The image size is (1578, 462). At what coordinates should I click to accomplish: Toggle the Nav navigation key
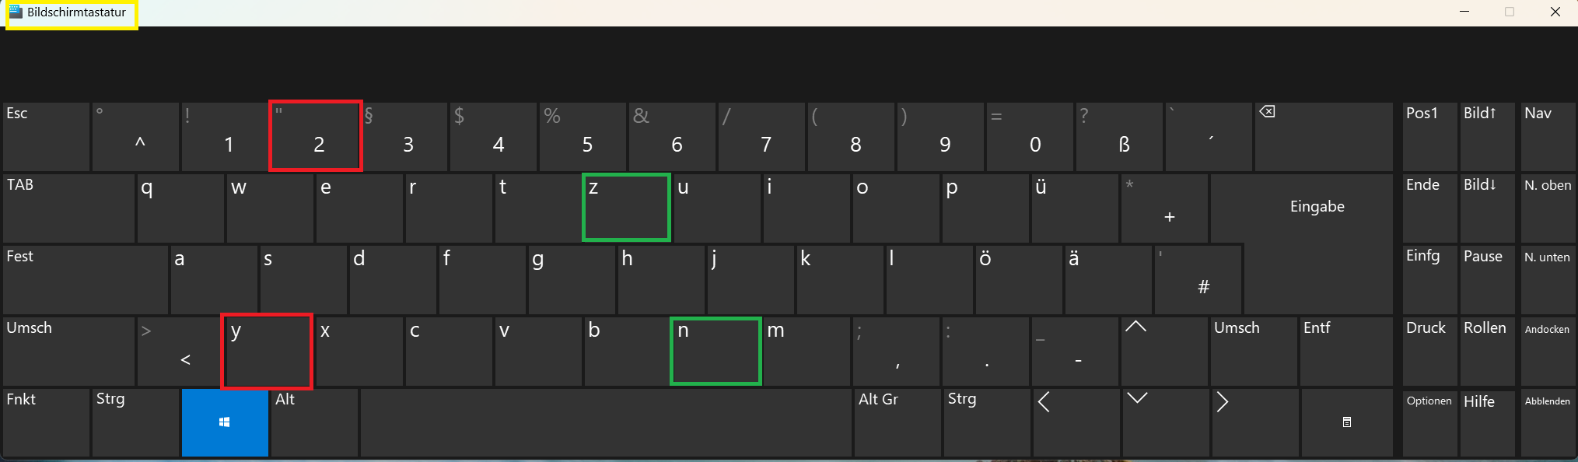click(x=1547, y=136)
